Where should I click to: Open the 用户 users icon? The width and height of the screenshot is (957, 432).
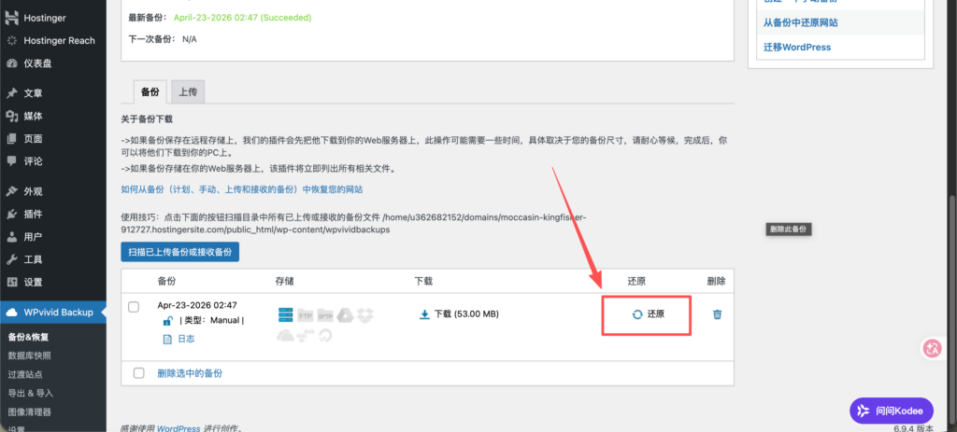tap(11, 236)
